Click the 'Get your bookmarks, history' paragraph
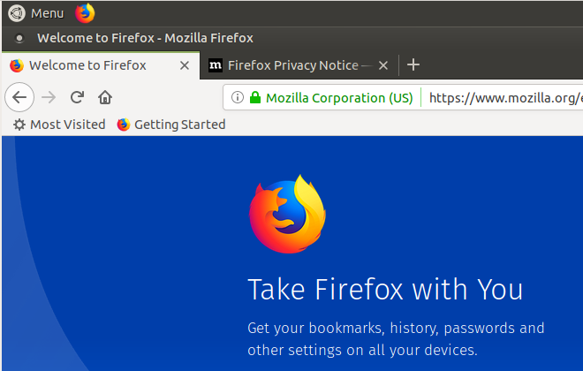Viewport: 583px width, 371px height. tap(396, 339)
